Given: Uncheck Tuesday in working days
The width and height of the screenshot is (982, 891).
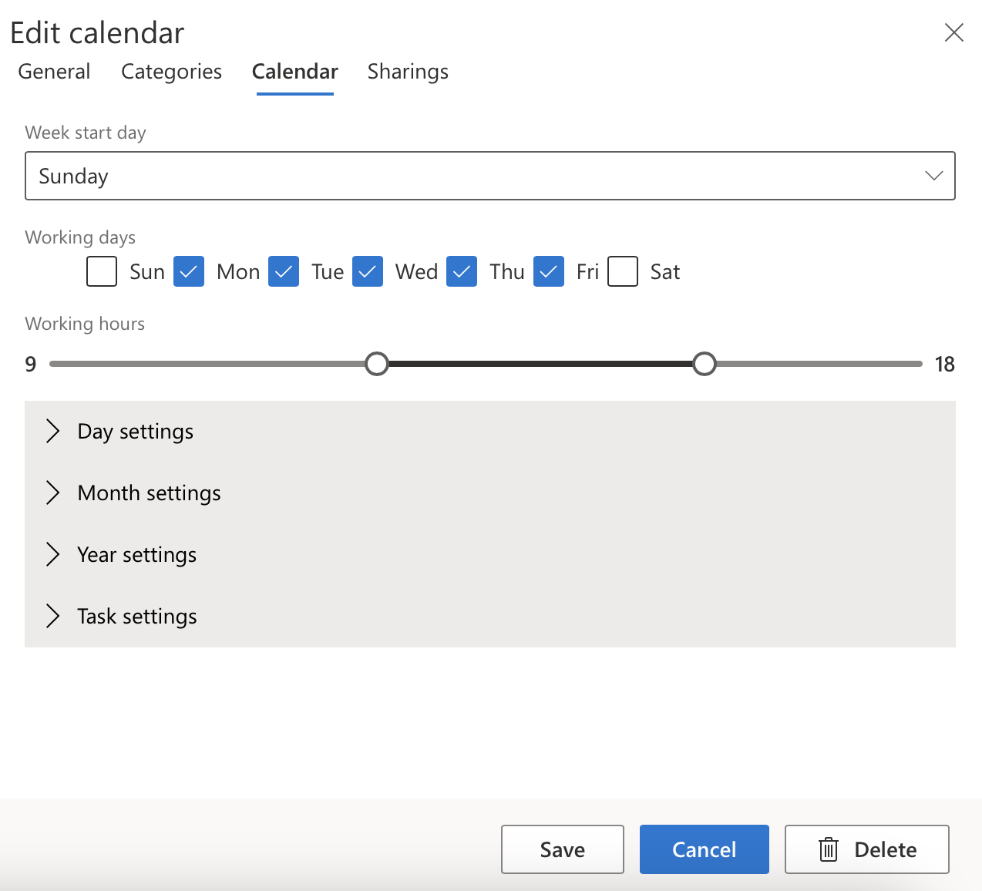Looking at the screenshot, I should point(284,271).
